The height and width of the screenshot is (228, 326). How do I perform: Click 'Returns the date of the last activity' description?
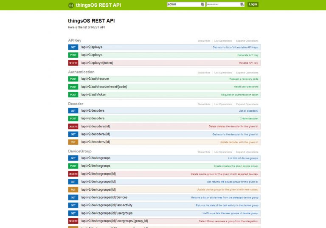point(227,205)
